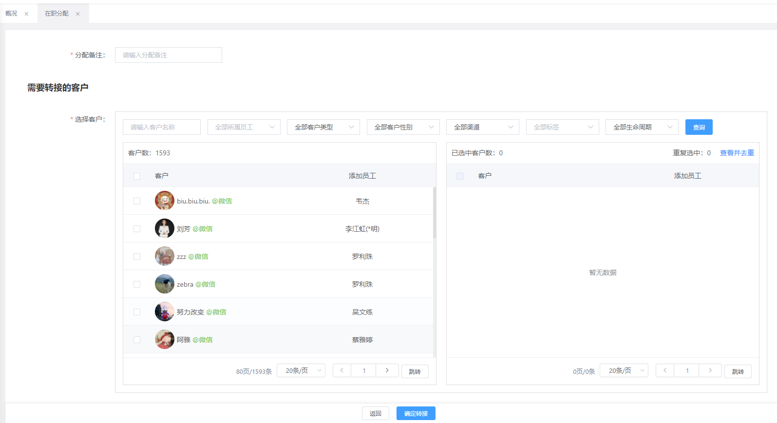The height and width of the screenshot is (423, 777).
Task: Check the box for customer 刘芳
Action: [137, 229]
